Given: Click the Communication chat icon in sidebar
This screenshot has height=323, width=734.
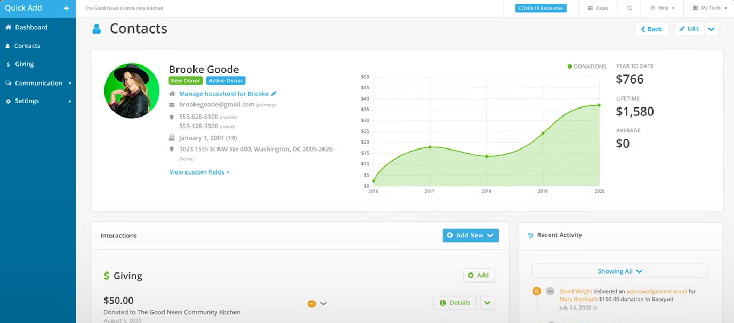Looking at the screenshot, I should (8, 83).
